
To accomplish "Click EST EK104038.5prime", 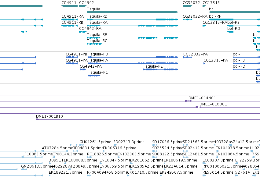I will pyautogui.click(x=217, y=151).
